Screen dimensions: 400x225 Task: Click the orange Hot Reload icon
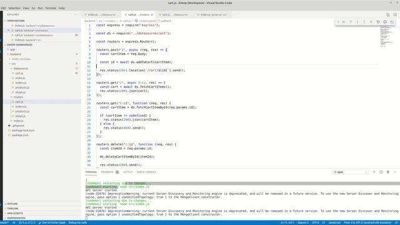pyautogui.click(x=371, y=22)
